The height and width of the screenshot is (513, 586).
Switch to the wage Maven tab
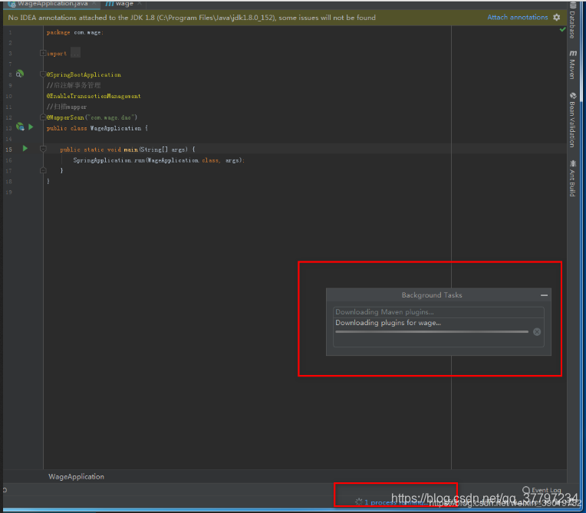pyautogui.click(x=124, y=4)
